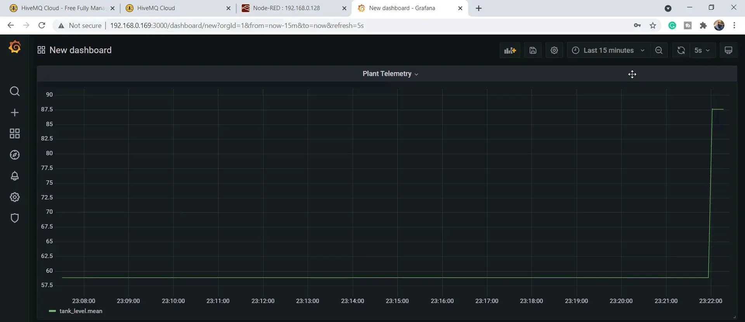Go back in browser history
745x322 pixels.
pos(10,26)
